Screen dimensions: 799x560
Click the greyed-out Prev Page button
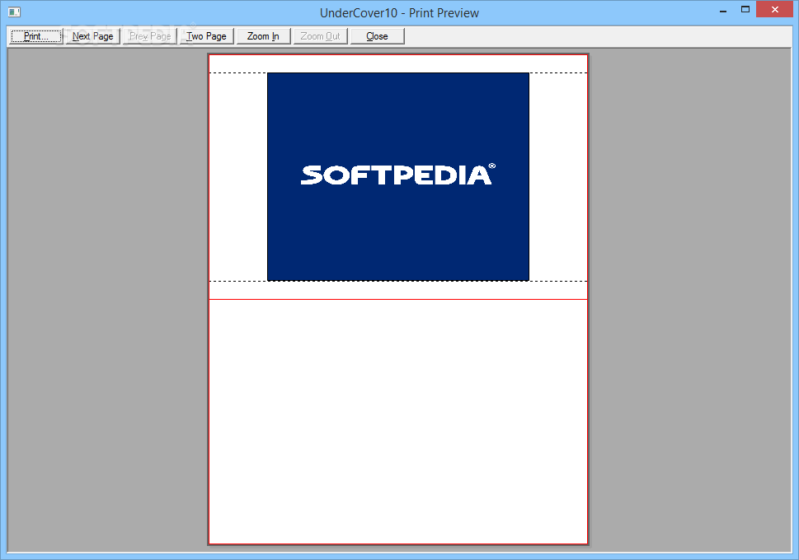(x=150, y=36)
